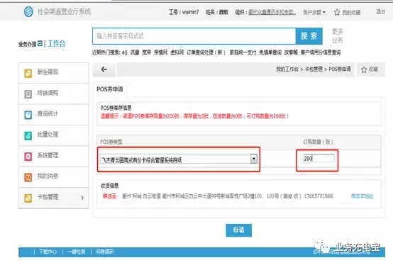Open the 系统管理 gear icon
The height and width of the screenshot is (265, 393).
click(x=28, y=156)
